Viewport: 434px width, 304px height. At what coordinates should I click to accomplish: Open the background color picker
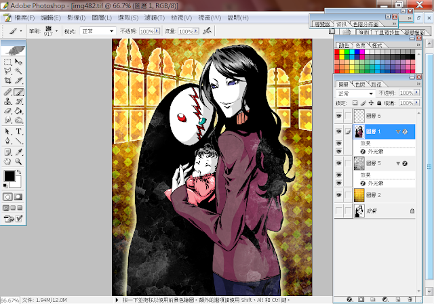[x=18, y=183]
